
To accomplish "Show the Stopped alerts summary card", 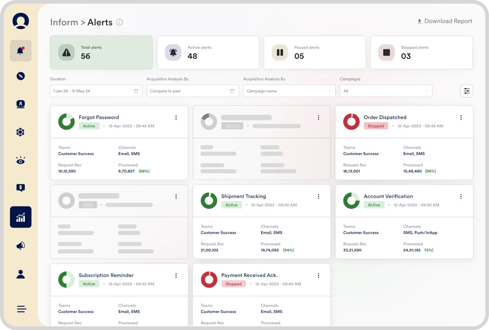I will coord(421,52).
